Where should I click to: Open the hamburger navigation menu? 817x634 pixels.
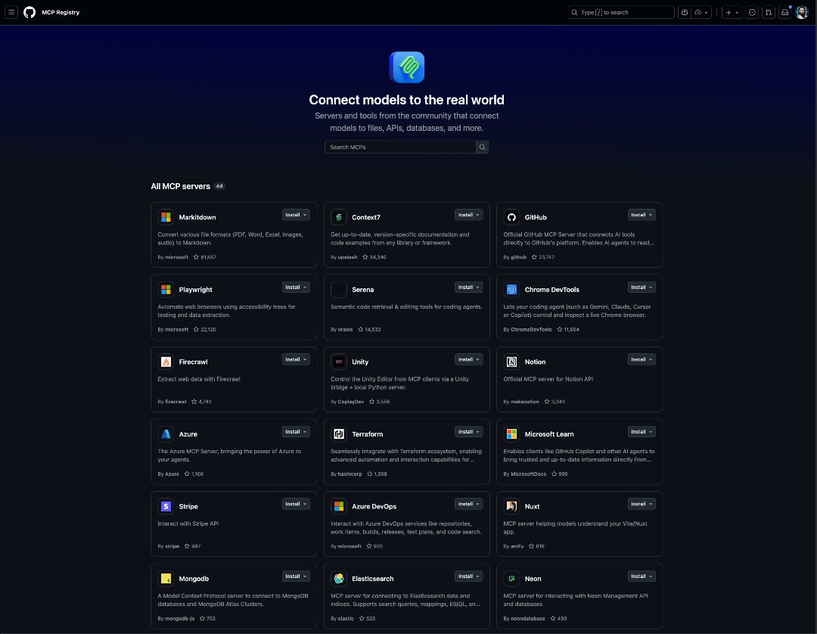11,12
